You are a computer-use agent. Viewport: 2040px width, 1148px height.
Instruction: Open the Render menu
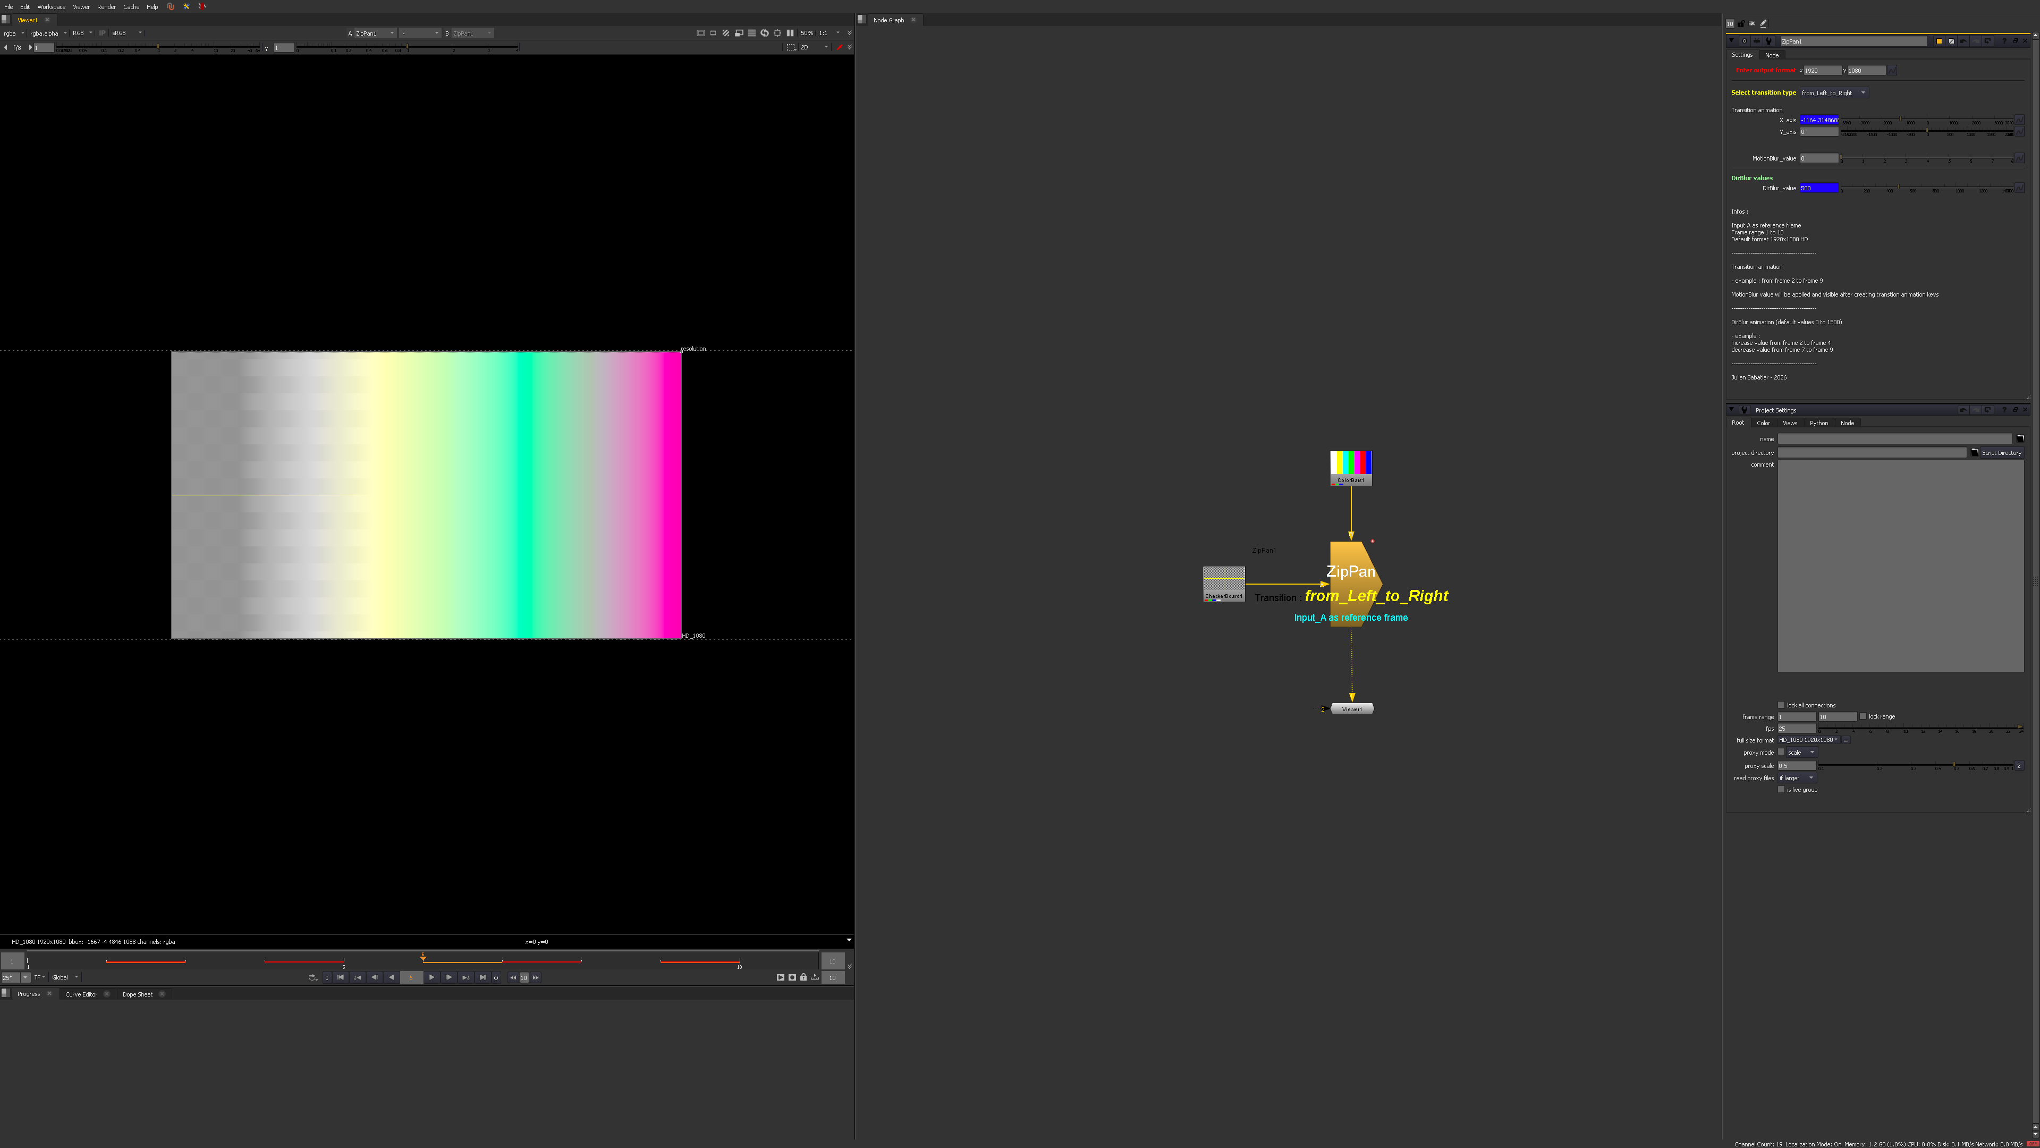coord(106,6)
